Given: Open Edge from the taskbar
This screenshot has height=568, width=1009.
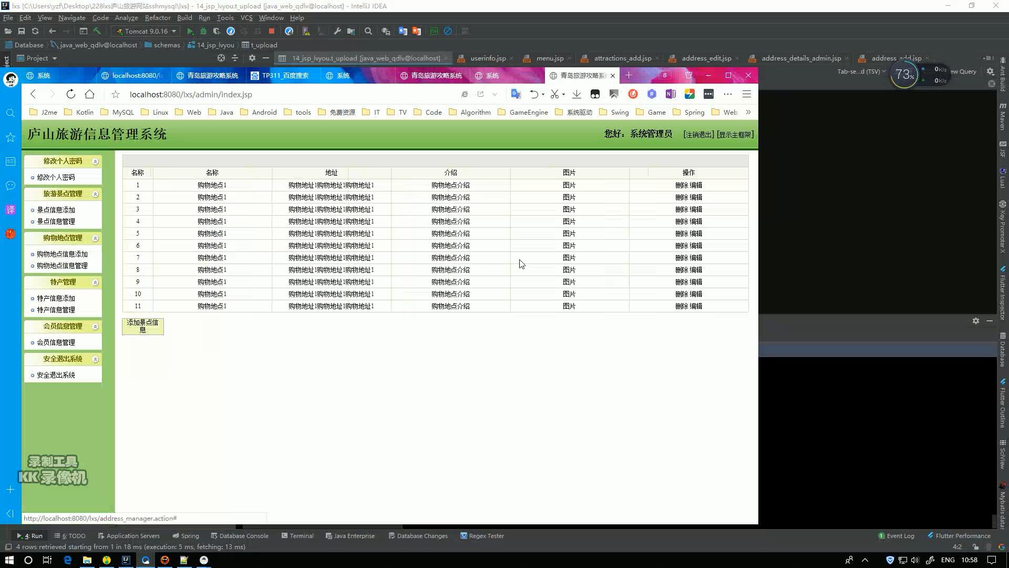Looking at the screenshot, I should pos(67,560).
